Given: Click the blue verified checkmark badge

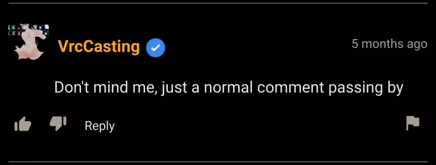Looking at the screenshot, I should [x=156, y=48].
